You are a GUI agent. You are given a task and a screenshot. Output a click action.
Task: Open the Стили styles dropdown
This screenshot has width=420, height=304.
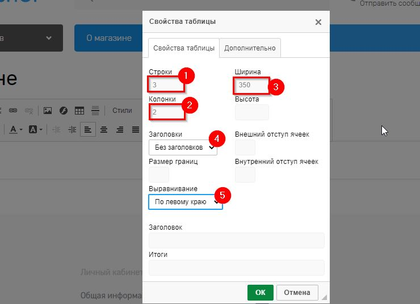pos(122,111)
